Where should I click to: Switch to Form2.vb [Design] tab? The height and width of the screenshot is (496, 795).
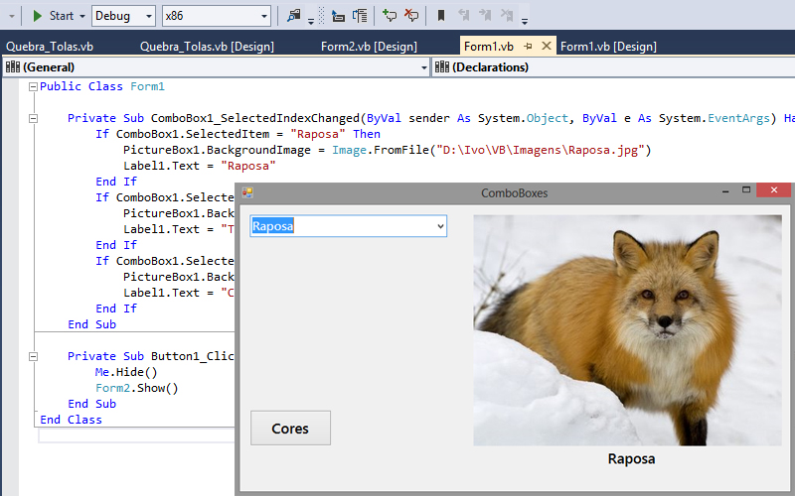tap(369, 47)
